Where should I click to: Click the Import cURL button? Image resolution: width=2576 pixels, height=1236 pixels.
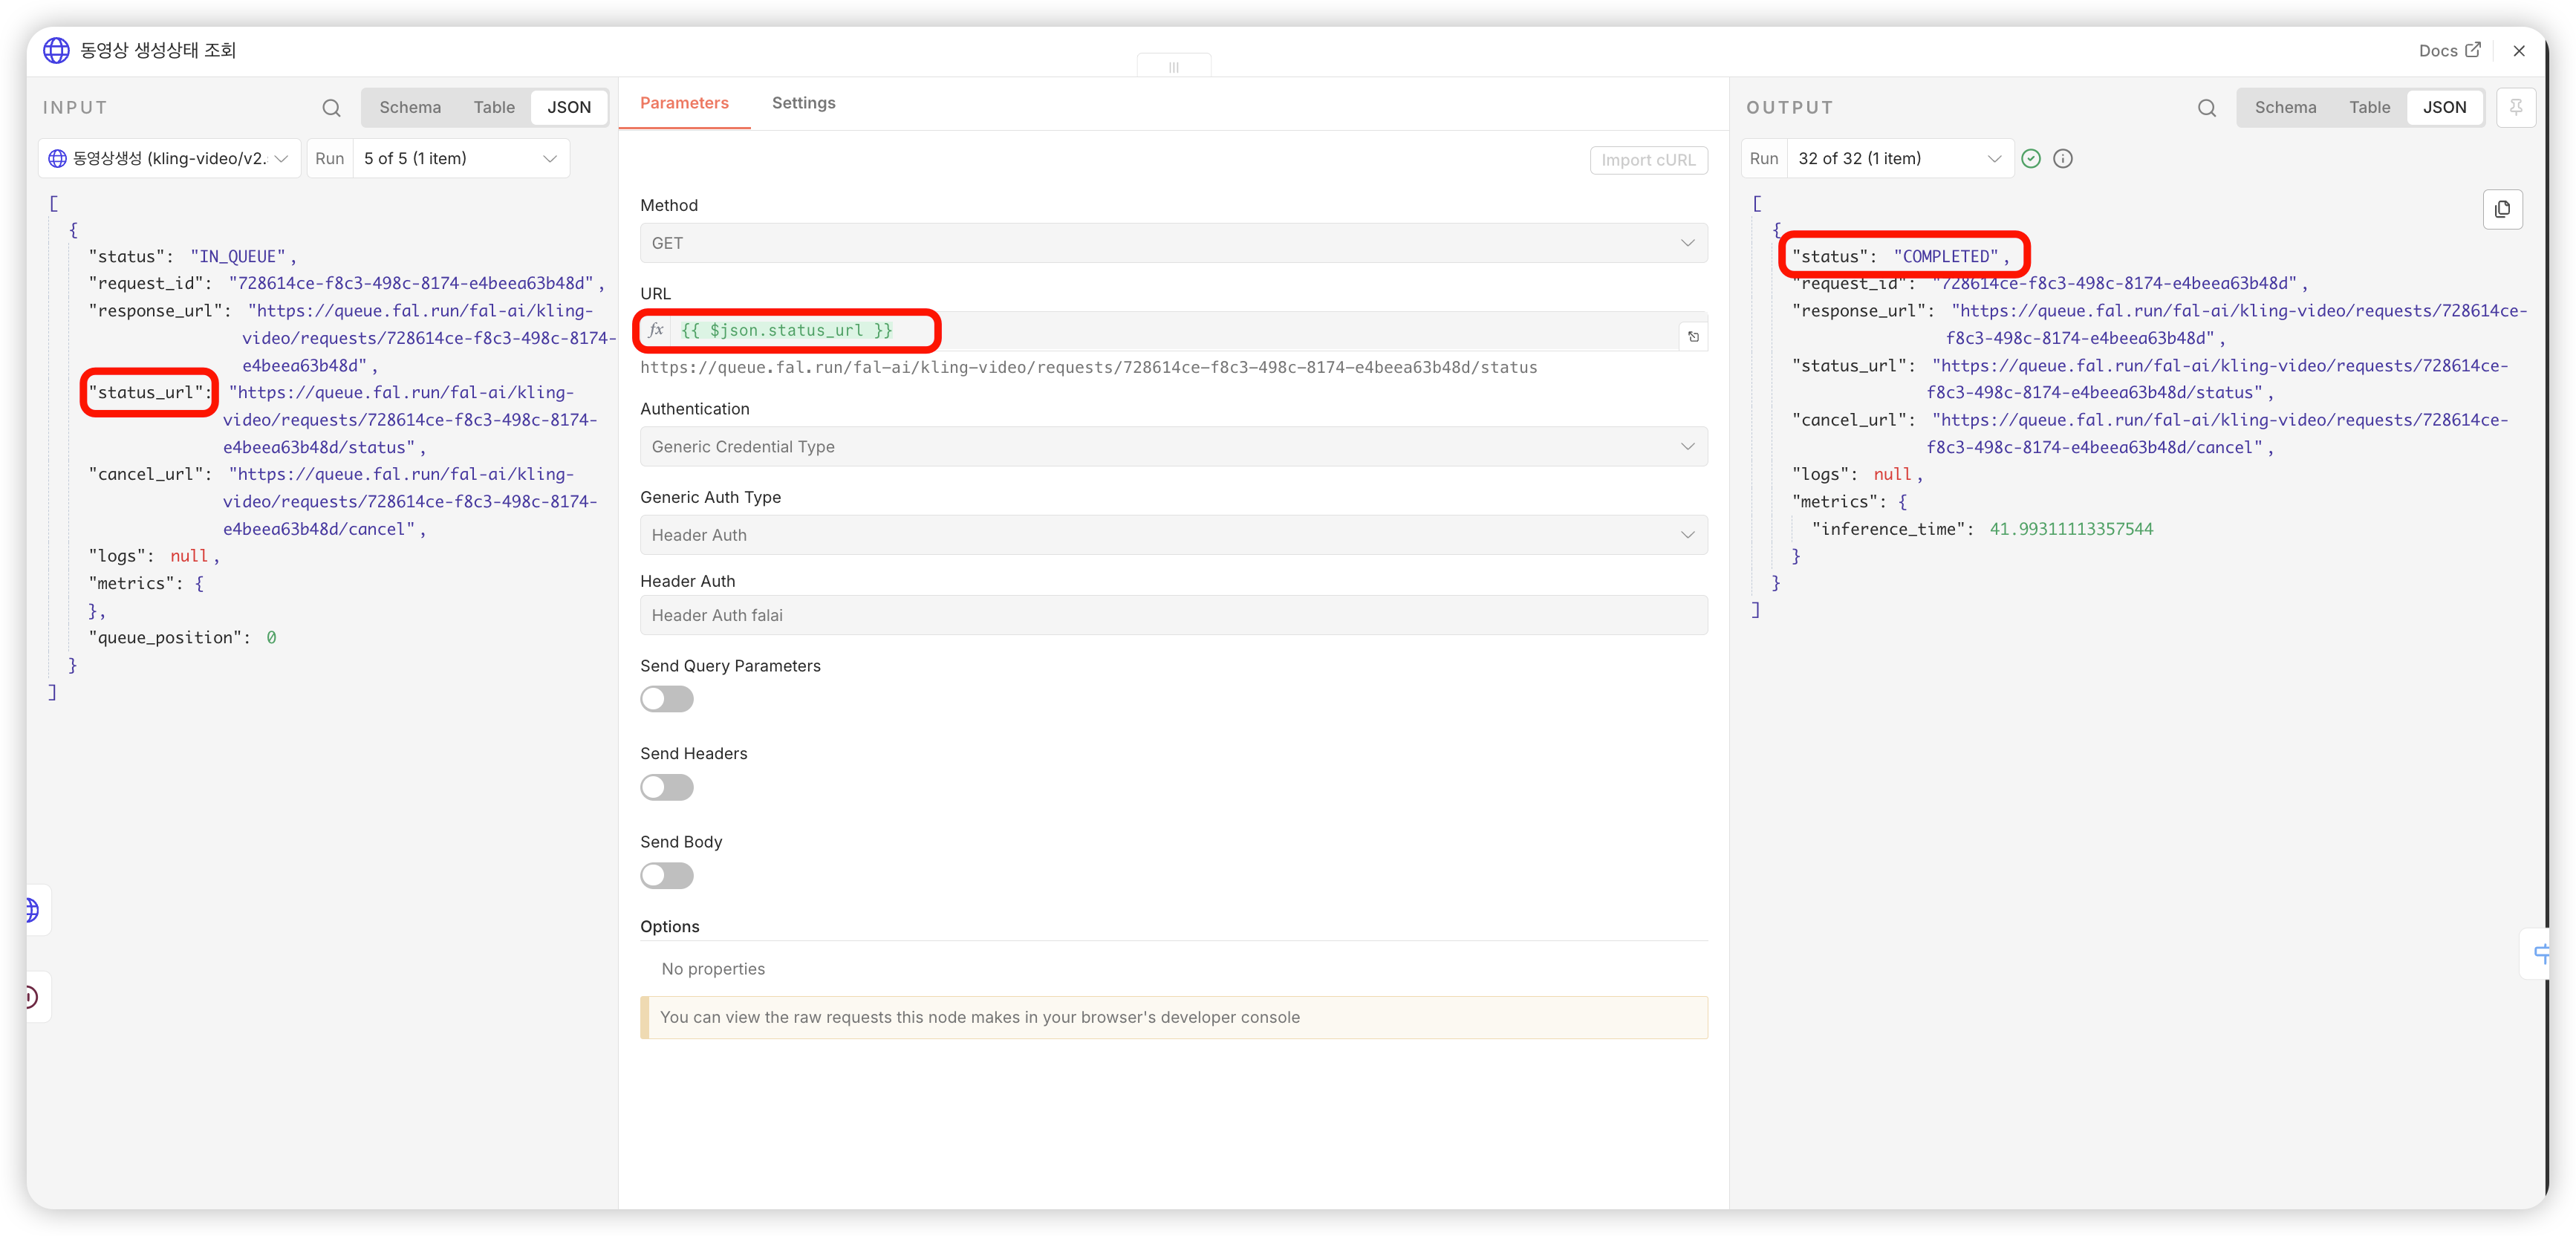1648,160
